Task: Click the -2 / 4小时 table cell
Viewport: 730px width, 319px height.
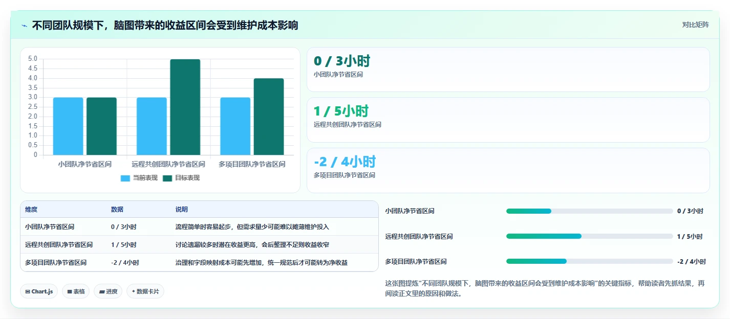Action: coord(125,263)
